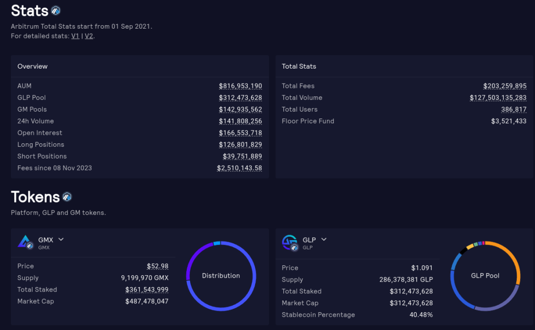Viewport: 535px width, 330px height.
Task: Click the Total Fees value
Action: (x=505, y=86)
